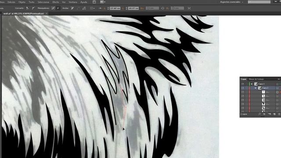Select the Capa 3 layer name
The width and height of the screenshot is (281, 158).
262,84
